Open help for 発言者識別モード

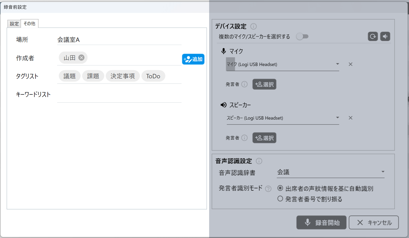pos(268,189)
